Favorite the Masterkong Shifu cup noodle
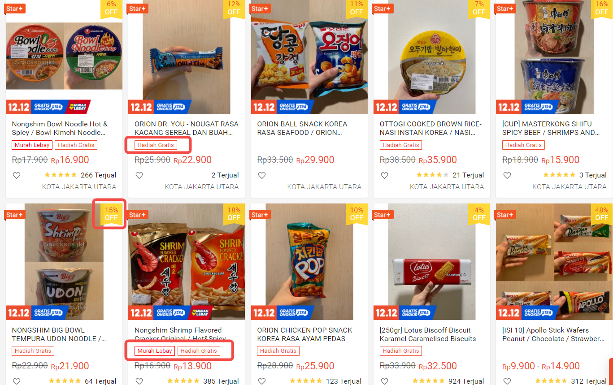Image resolution: width=613 pixels, height=385 pixels. click(507, 175)
